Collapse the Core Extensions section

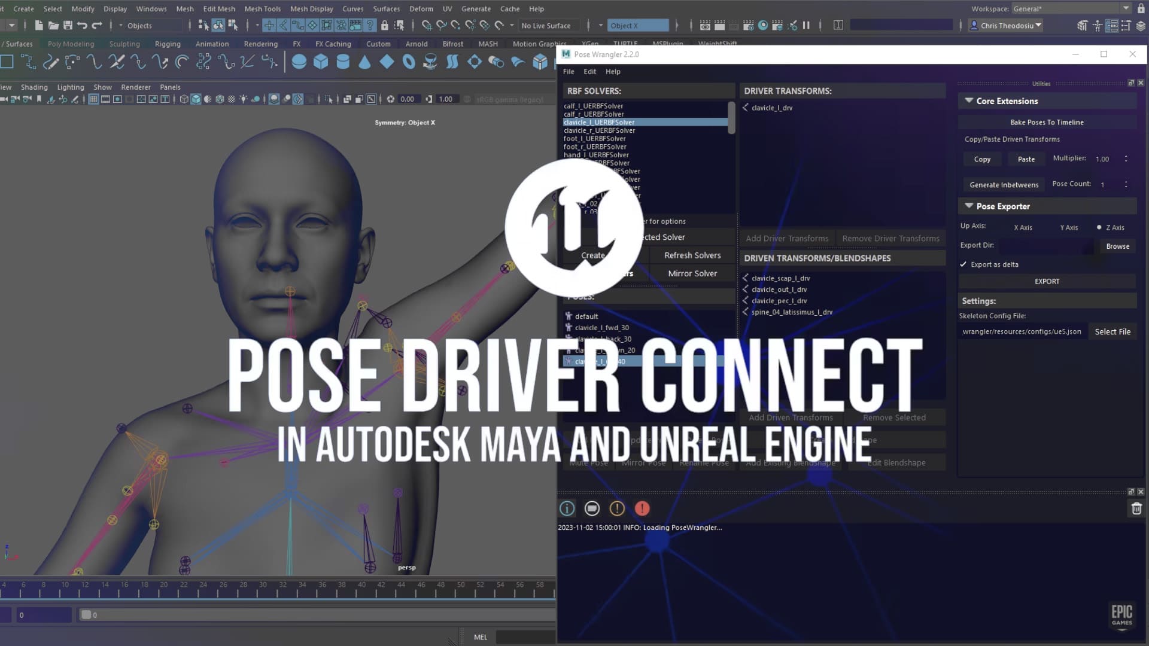pos(969,100)
